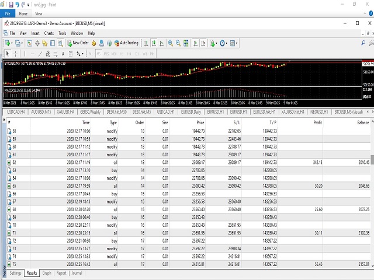374x280 pixels.
Task: Click the Profit column header
Action: [317, 123]
